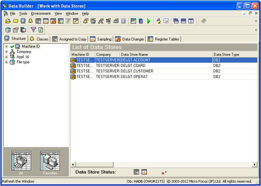Open the red X dropdown beside Data Store Status
Viewport: 261px width, 186px height.
click(164, 173)
